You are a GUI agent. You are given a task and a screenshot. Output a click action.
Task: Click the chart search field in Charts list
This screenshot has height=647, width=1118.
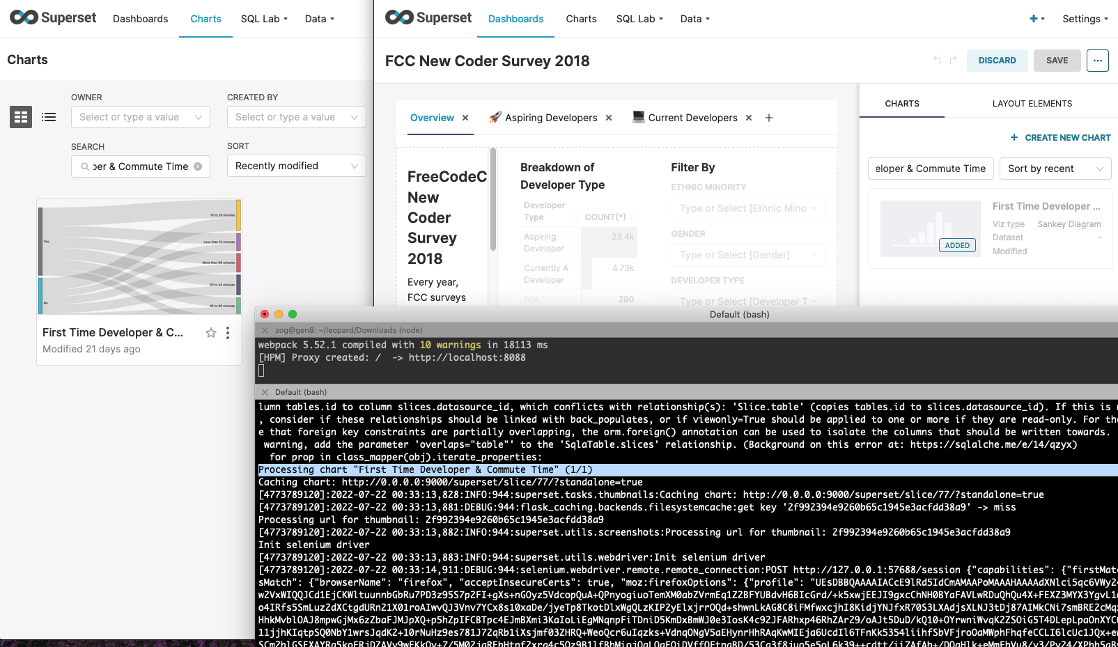[141, 166]
